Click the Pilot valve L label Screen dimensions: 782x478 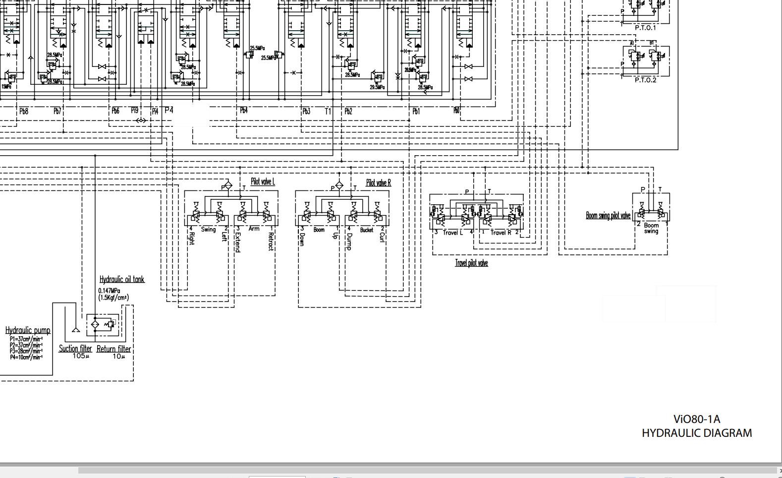point(263,181)
